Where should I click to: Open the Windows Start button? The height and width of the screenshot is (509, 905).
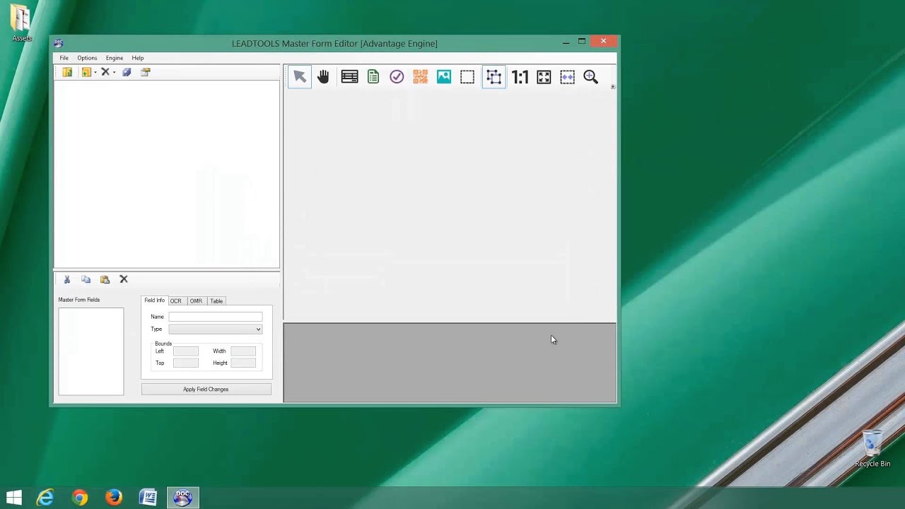[x=14, y=498]
